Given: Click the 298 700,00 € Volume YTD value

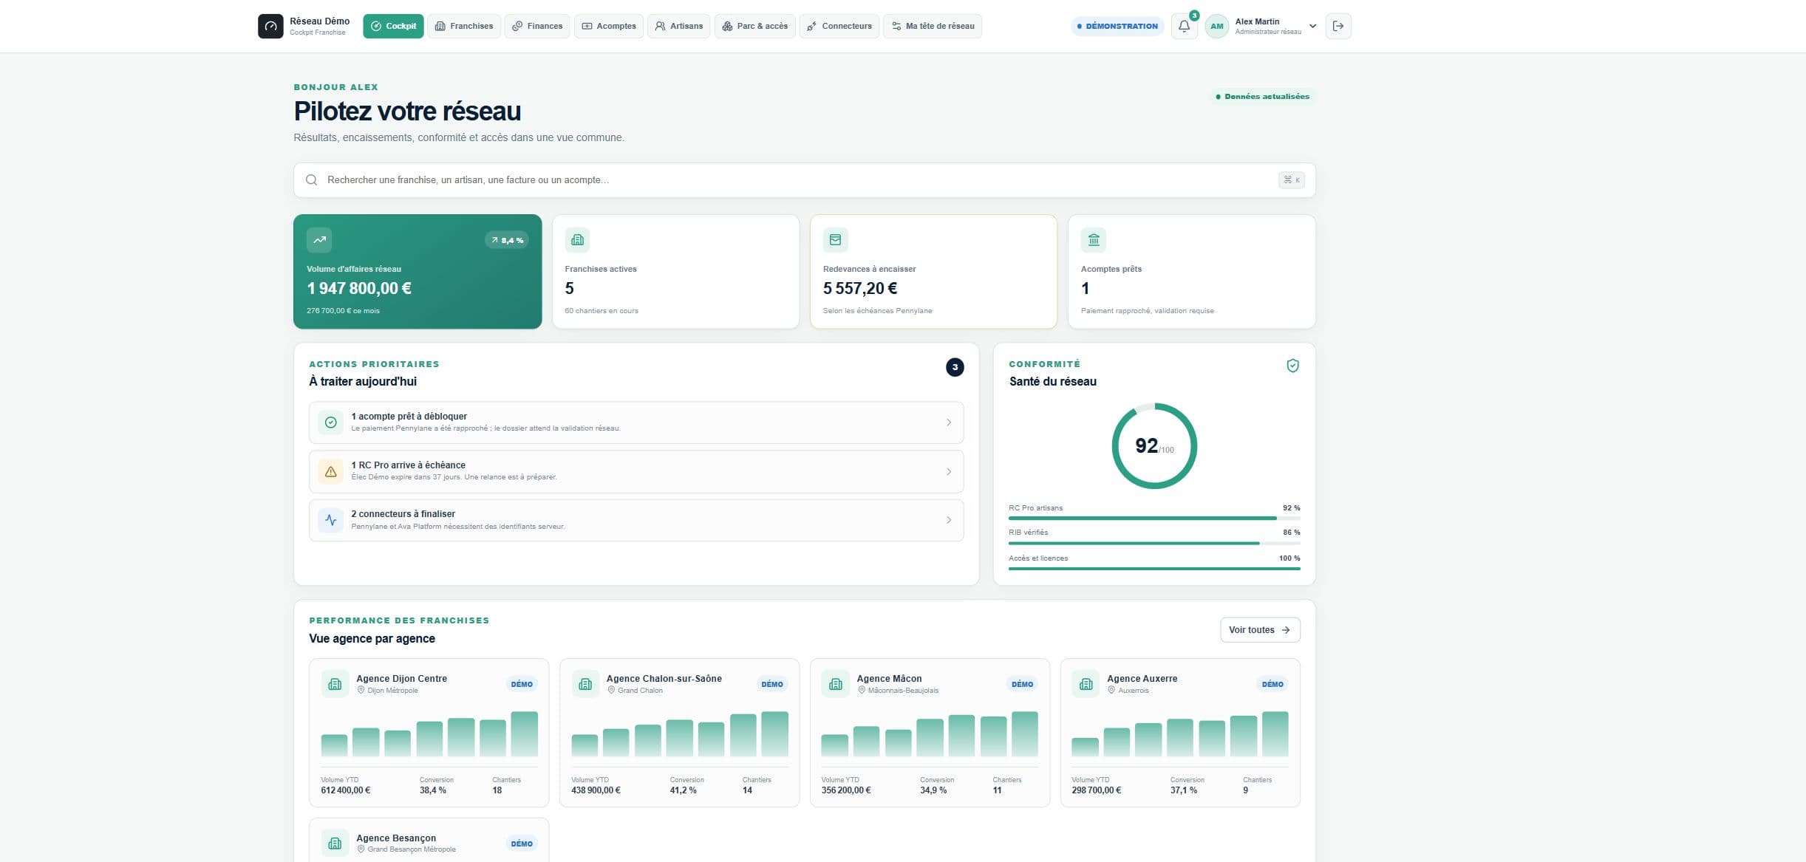Looking at the screenshot, I should (x=1097, y=790).
